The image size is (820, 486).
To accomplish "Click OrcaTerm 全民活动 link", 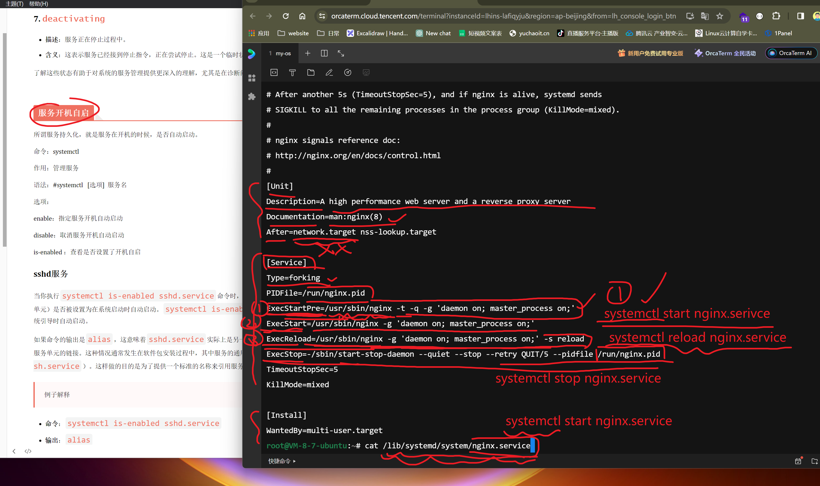I will 725,53.
